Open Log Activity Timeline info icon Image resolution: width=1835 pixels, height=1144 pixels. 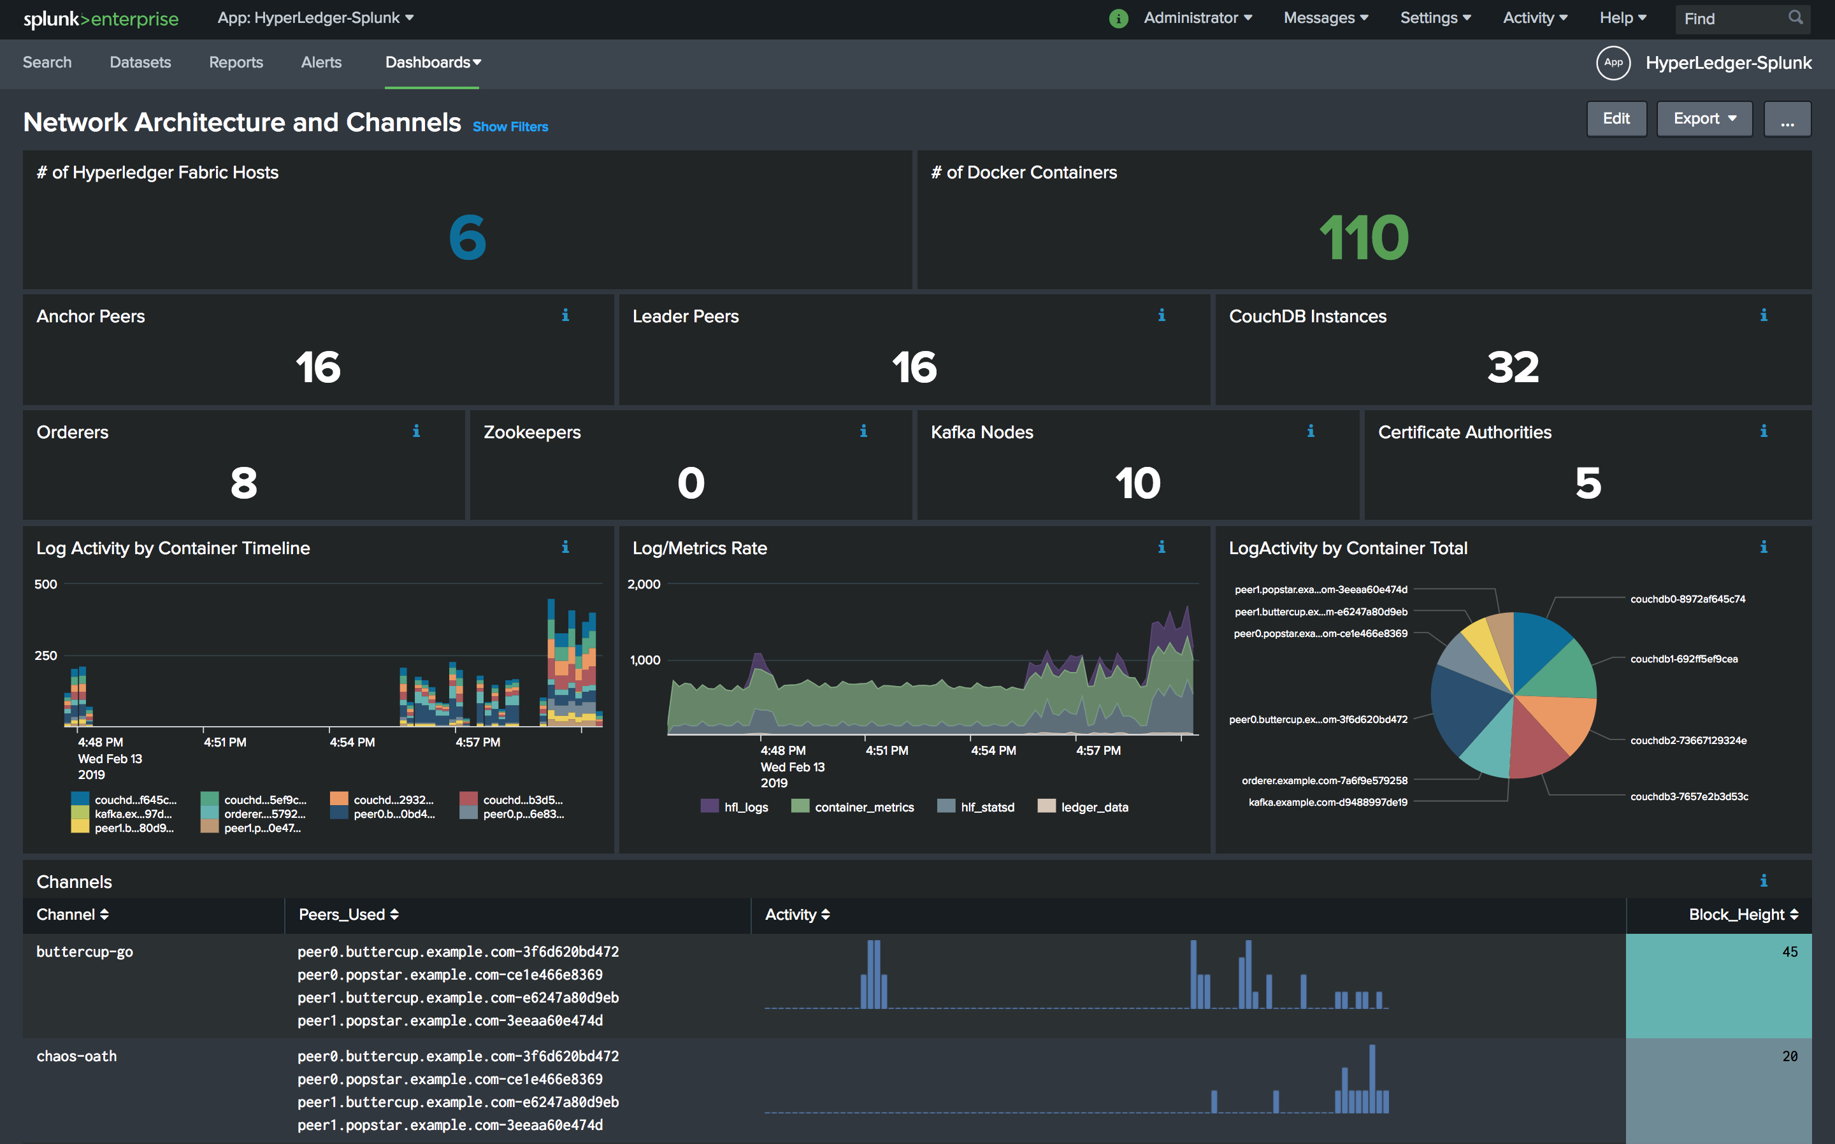565,547
